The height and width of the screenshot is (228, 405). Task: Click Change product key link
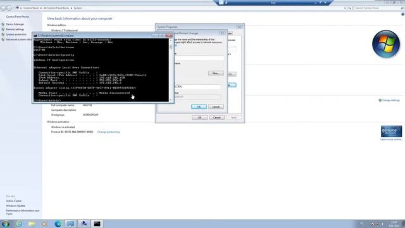[x=109, y=132]
